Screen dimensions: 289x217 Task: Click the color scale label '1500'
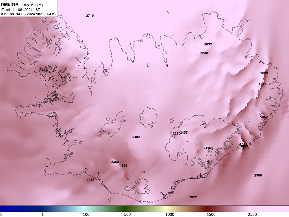pyautogui.click(x=211, y=214)
